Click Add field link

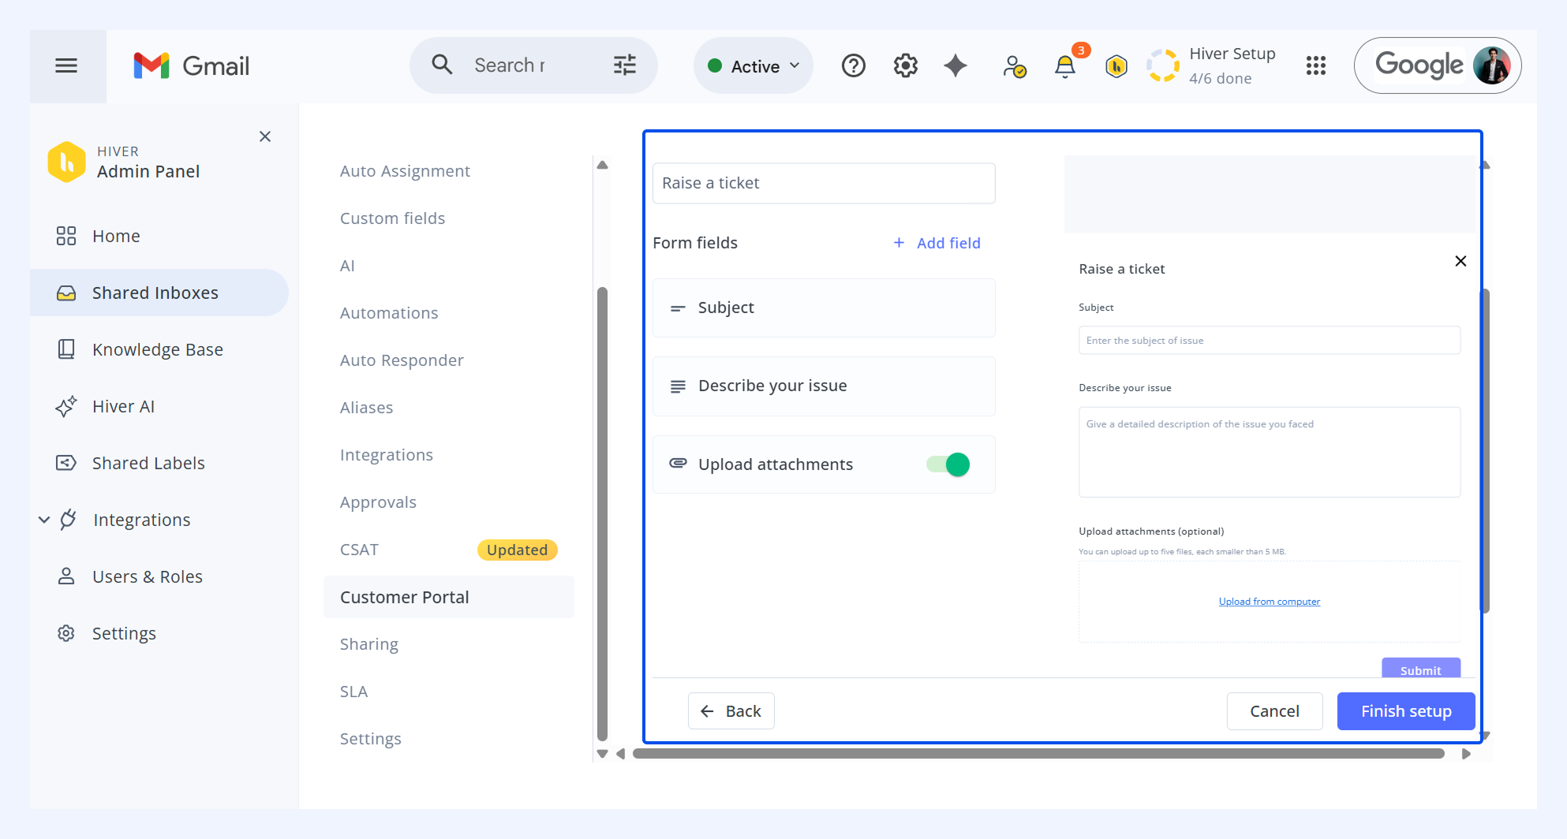pos(948,243)
